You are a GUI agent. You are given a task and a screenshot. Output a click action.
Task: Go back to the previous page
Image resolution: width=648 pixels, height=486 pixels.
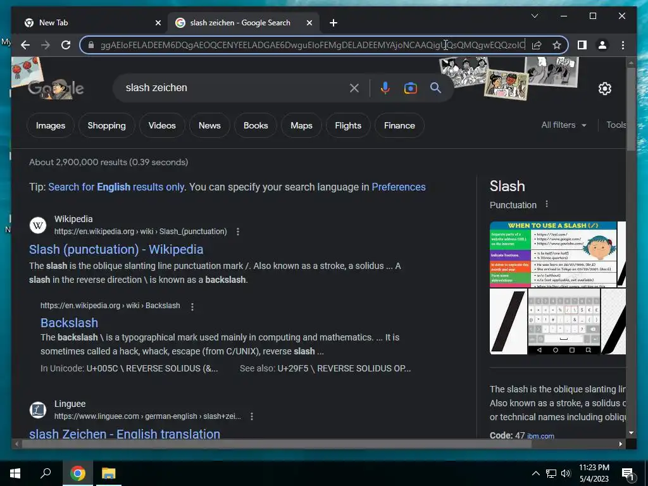point(25,45)
